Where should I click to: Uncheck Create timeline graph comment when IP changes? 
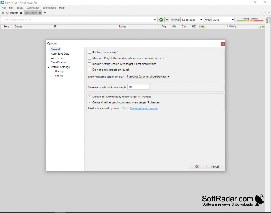[x=89, y=102]
